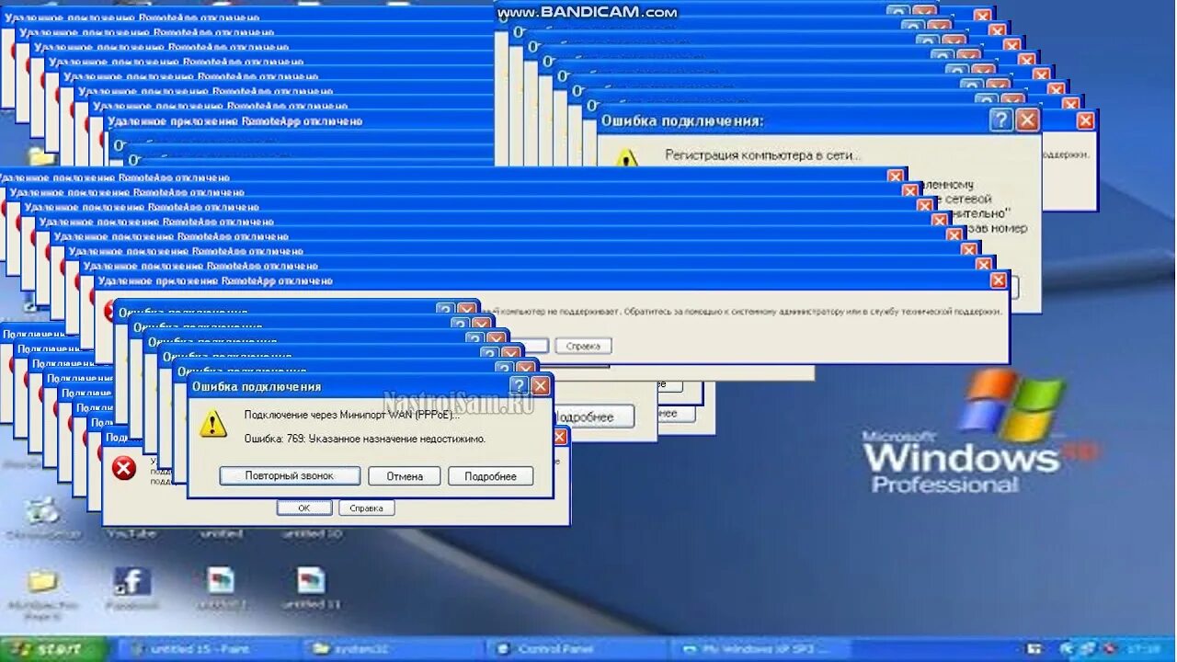The height and width of the screenshot is (662, 1177).
Task: Click Отмена in the error 769 dialog
Action: tap(404, 476)
